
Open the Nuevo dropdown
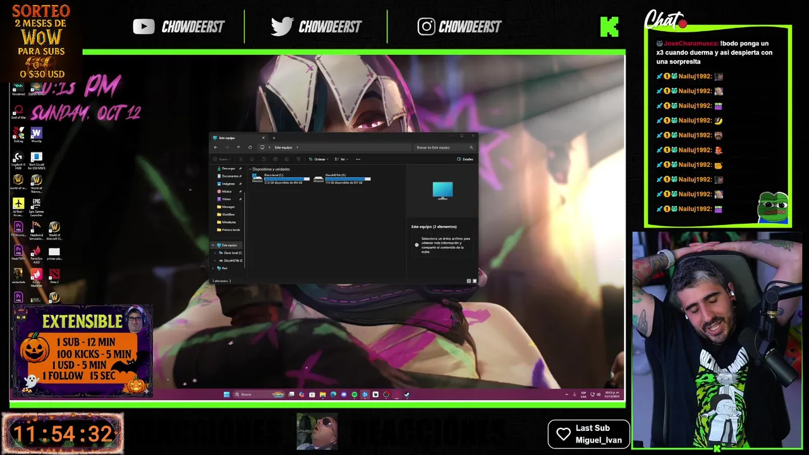click(222, 159)
